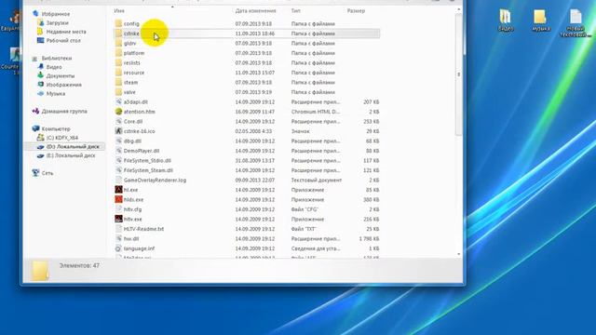
Task: Click 'Сведения для уста...' type cell
Action: coord(316,248)
